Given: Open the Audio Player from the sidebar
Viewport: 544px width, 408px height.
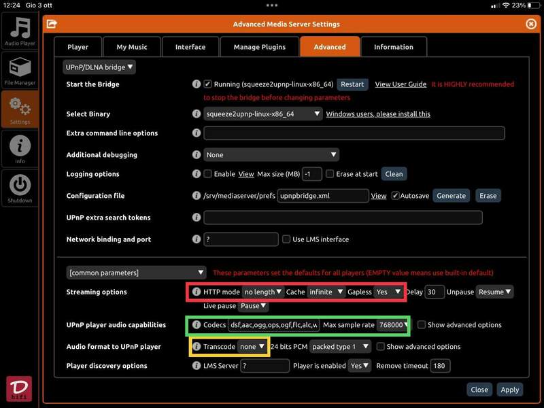Looking at the screenshot, I should (x=20, y=31).
